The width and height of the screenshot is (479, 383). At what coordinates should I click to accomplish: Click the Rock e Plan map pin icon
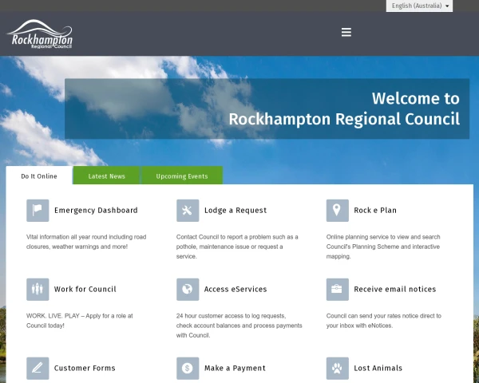(337, 211)
